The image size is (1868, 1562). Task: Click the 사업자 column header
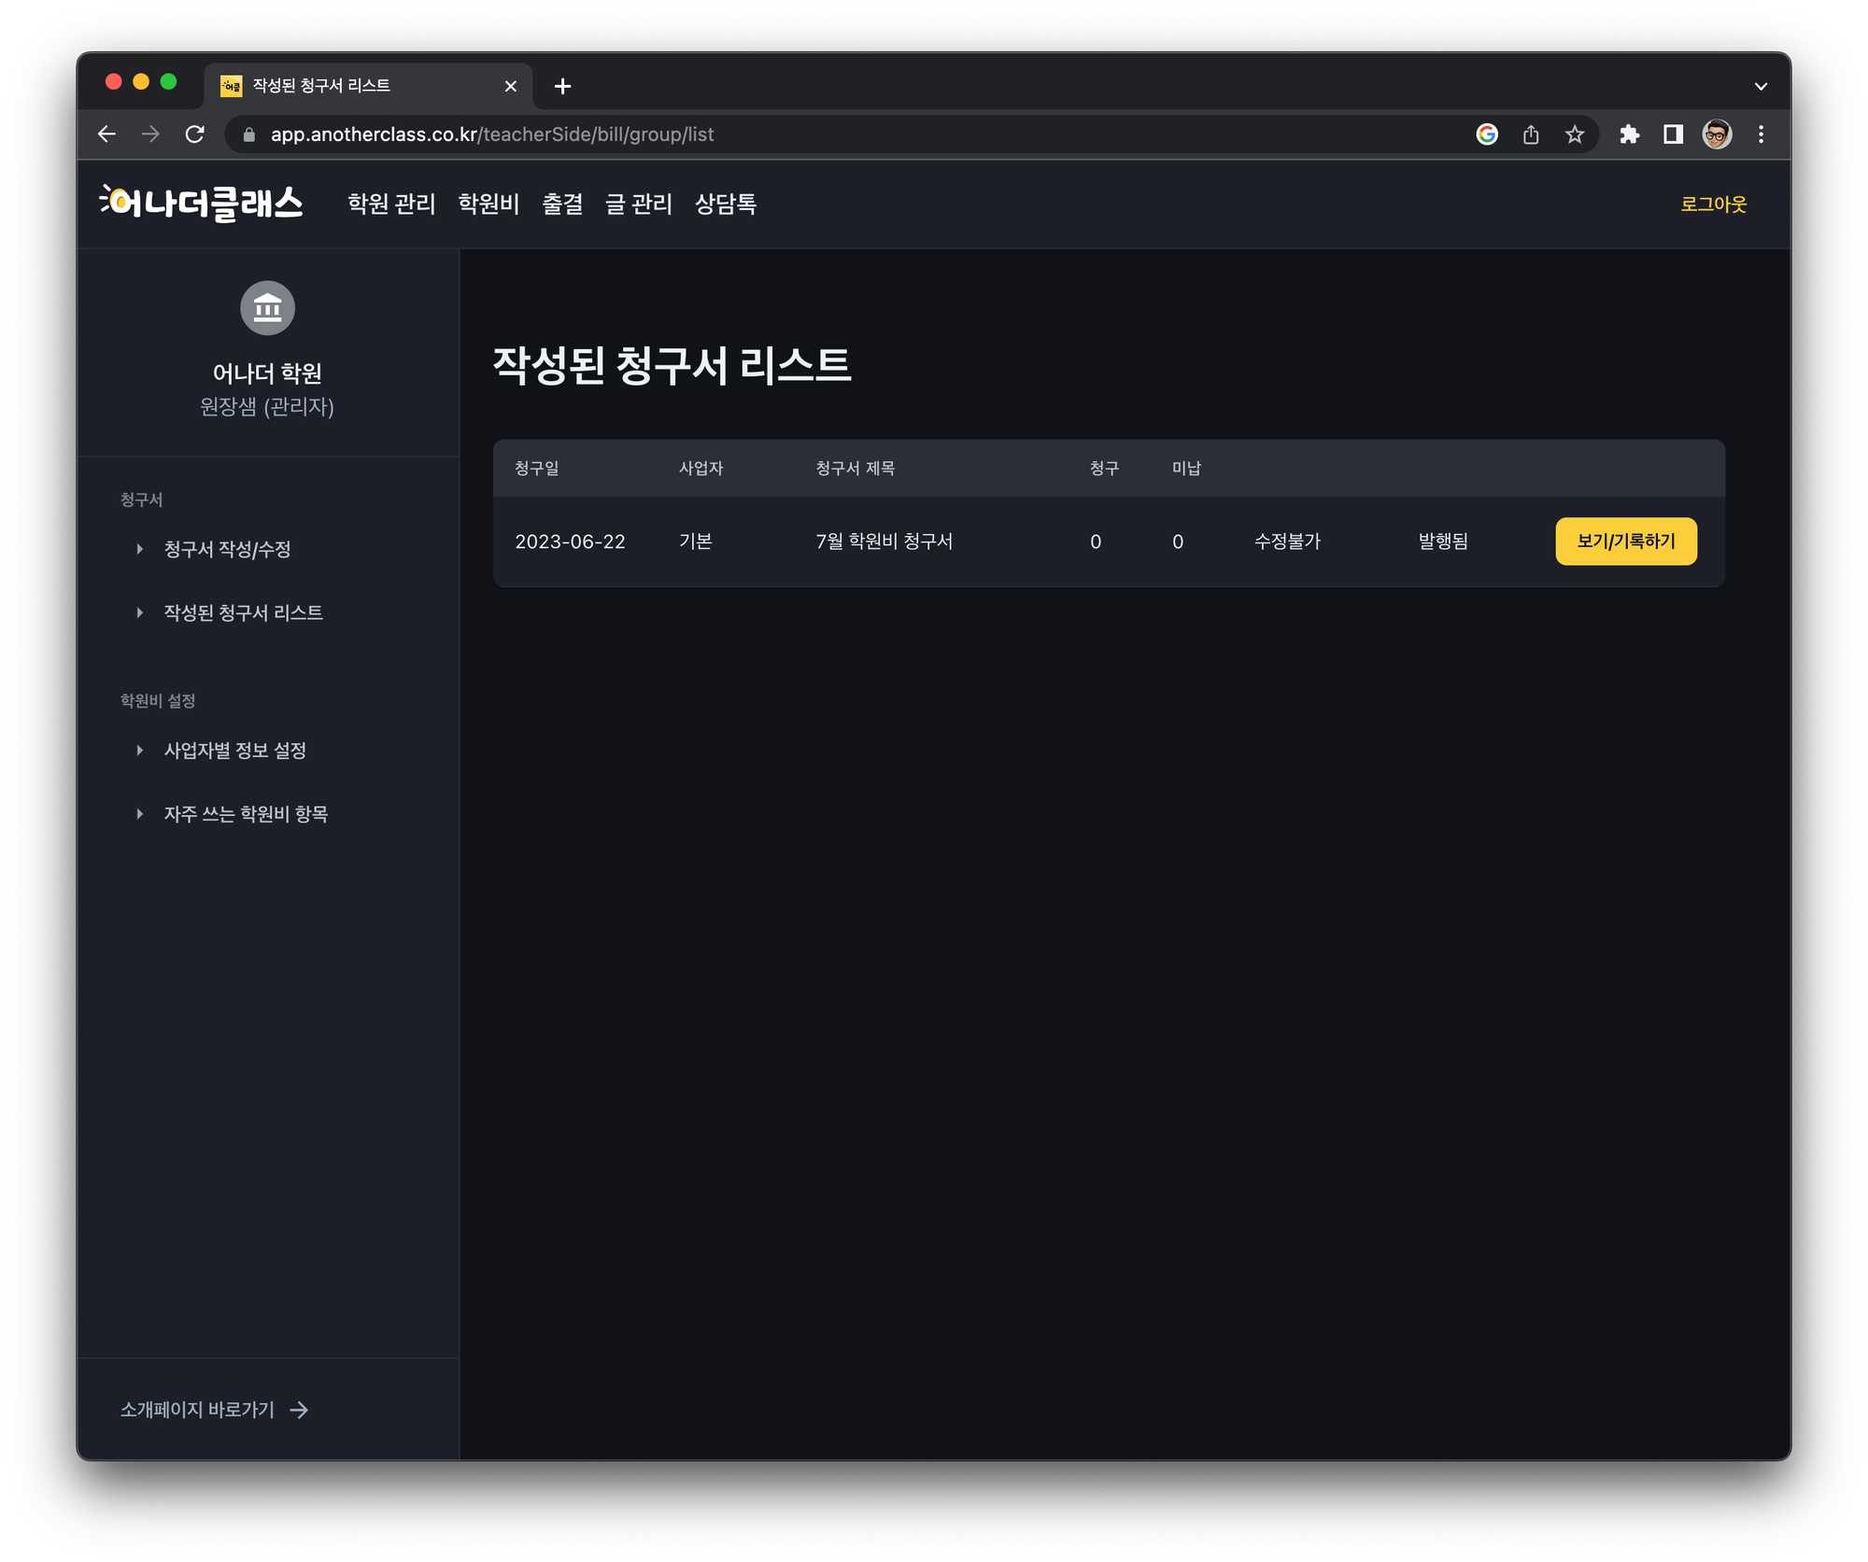click(x=700, y=468)
